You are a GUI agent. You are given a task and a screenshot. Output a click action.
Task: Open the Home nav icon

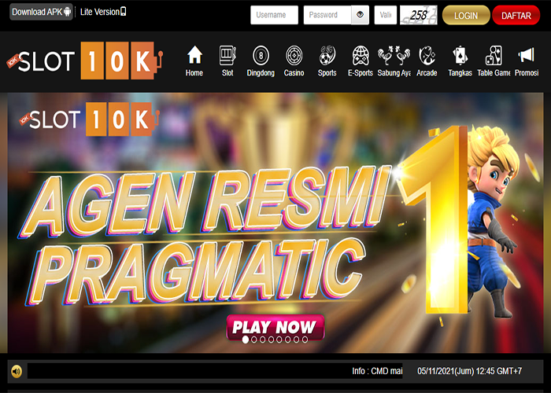click(x=194, y=55)
